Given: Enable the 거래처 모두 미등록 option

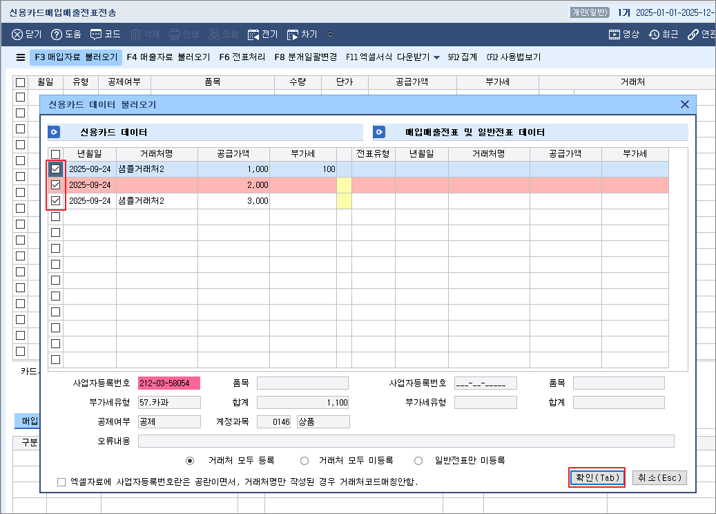Looking at the screenshot, I should [x=304, y=461].
